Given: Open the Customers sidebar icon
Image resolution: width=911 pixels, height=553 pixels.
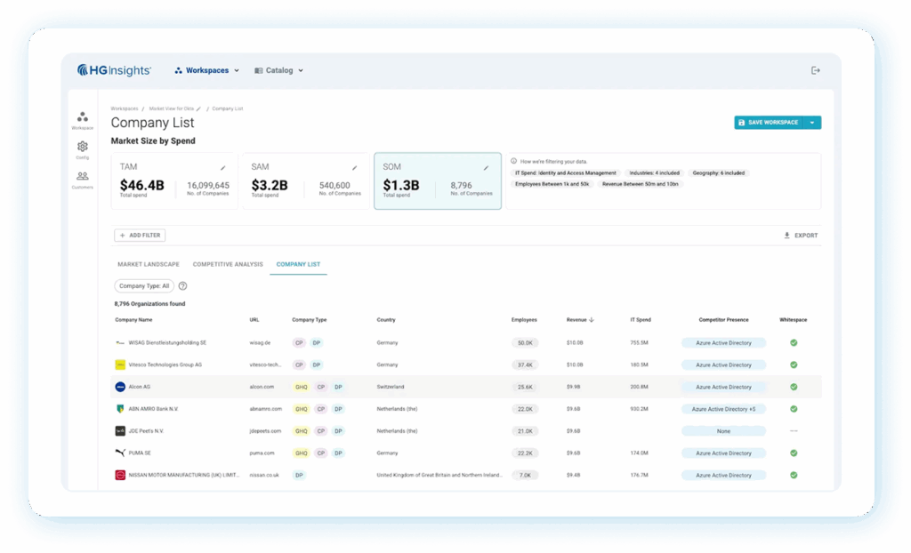Looking at the screenshot, I should point(83,177).
